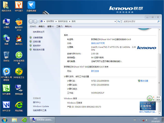
Task: Click the 联机支持 website link
Action: coord(95,71)
